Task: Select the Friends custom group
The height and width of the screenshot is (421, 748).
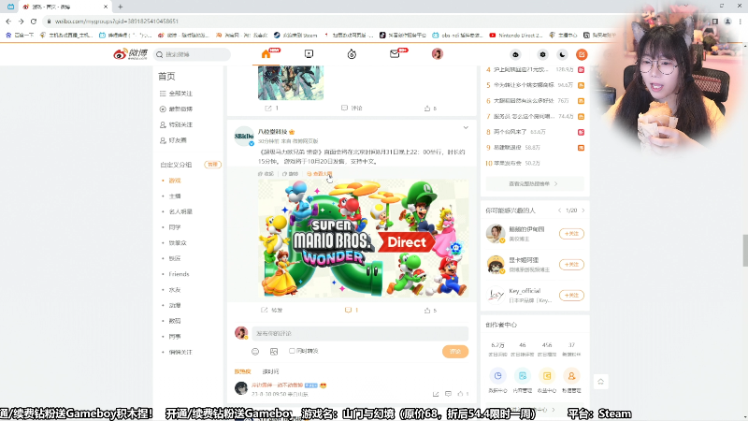Action: click(x=179, y=274)
